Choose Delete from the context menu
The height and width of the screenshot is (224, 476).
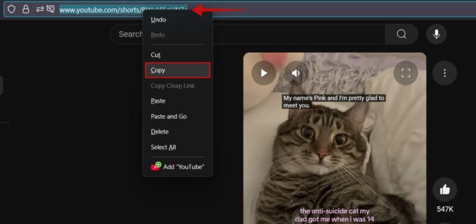pos(177,132)
